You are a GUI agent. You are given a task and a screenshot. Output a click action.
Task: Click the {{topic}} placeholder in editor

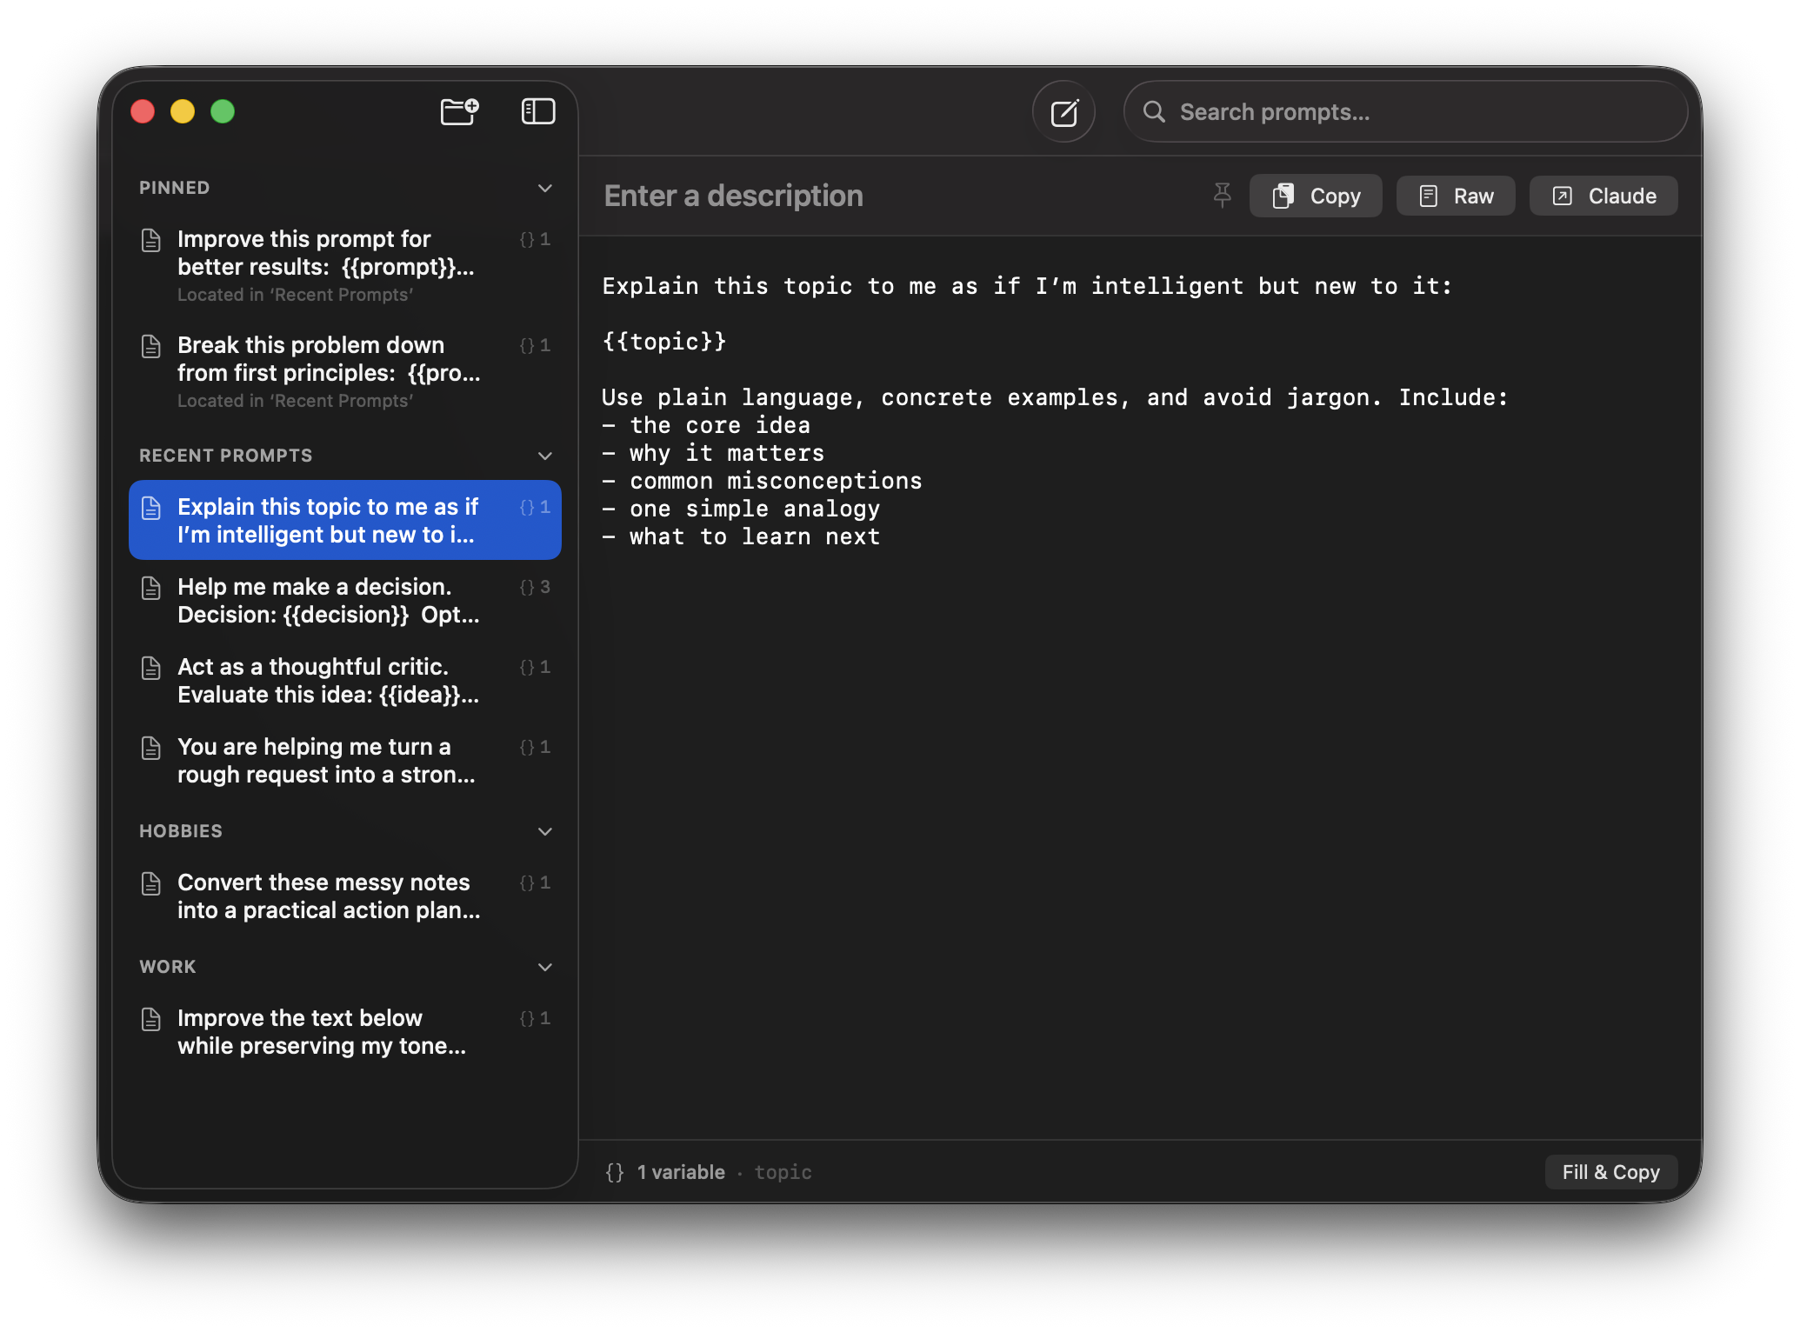tap(664, 342)
